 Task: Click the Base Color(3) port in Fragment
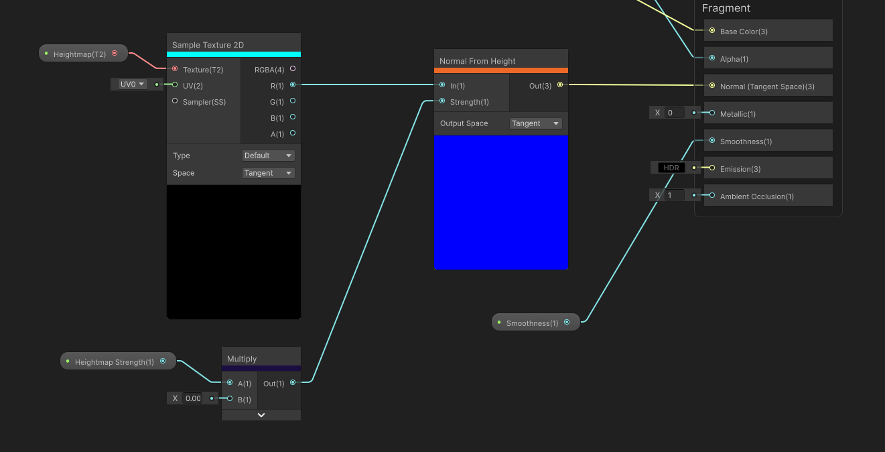click(x=710, y=31)
